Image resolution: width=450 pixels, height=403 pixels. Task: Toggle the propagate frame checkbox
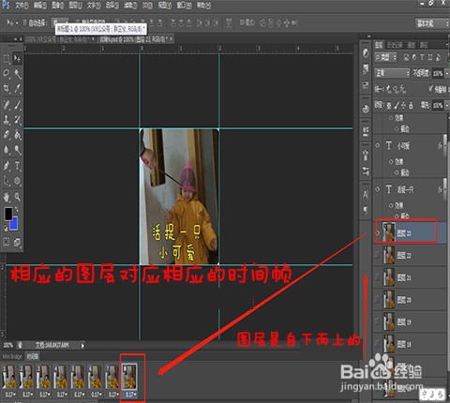pos(431,89)
